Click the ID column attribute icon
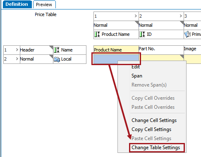 click(142, 34)
